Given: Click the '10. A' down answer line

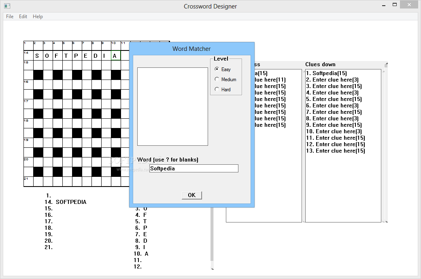Looking at the screenshot, I should tap(141, 254).
